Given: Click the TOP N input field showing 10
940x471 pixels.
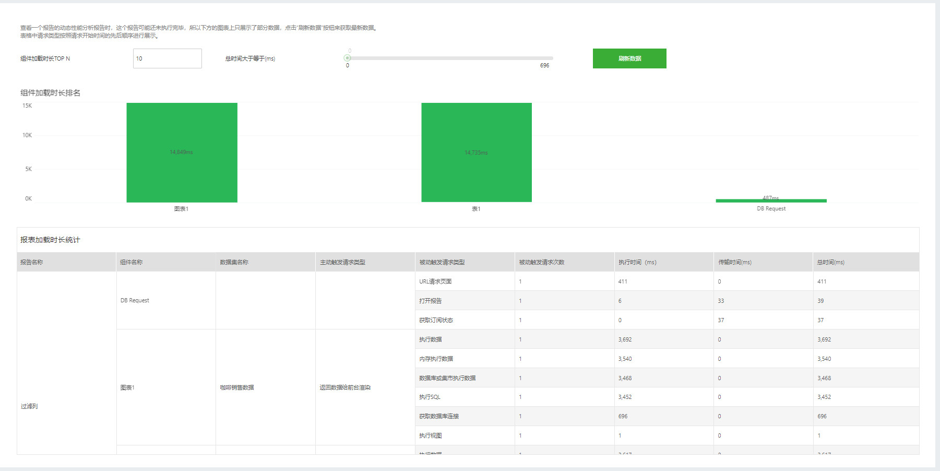Looking at the screenshot, I should click(x=166, y=58).
